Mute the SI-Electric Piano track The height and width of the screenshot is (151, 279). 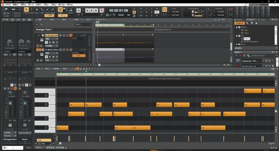click(x=60, y=50)
